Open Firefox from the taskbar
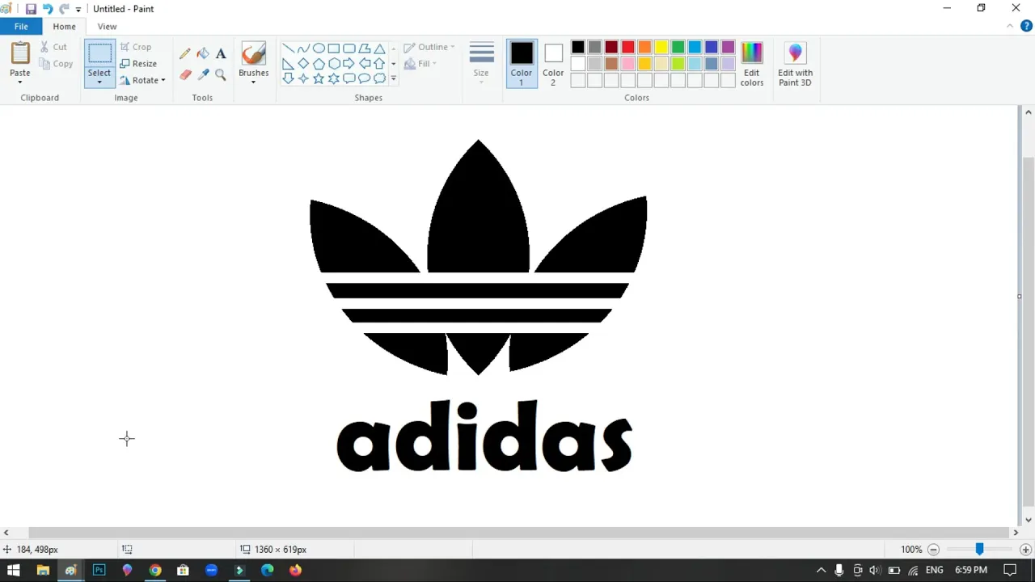Image resolution: width=1035 pixels, height=582 pixels. 295,570
